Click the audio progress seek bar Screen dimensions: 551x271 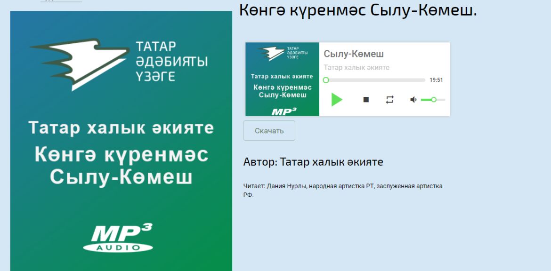(x=374, y=80)
